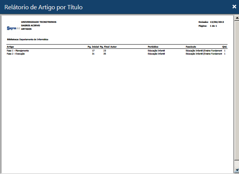
Task: Click the Qtd. column header
Action: click(x=224, y=46)
